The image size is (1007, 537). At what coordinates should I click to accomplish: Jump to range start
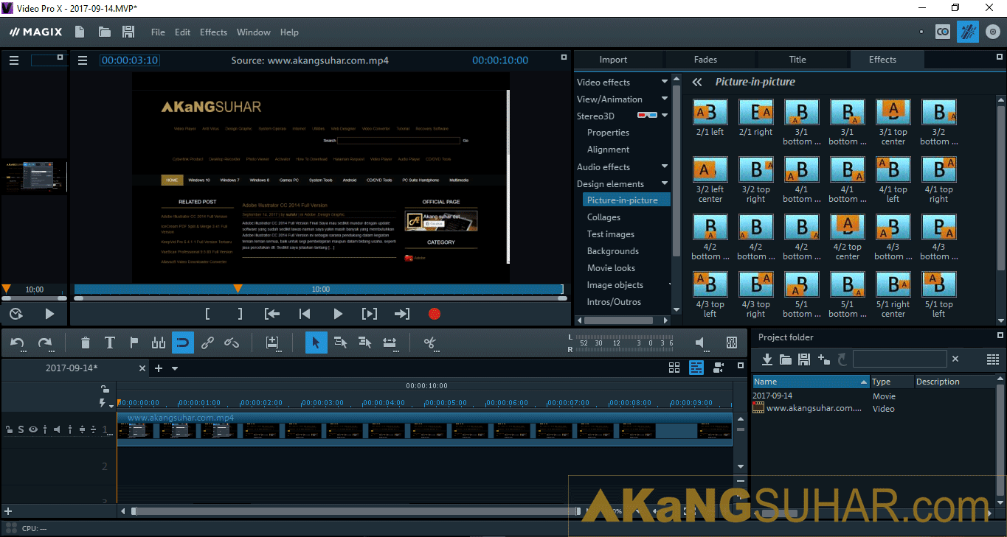(x=272, y=314)
